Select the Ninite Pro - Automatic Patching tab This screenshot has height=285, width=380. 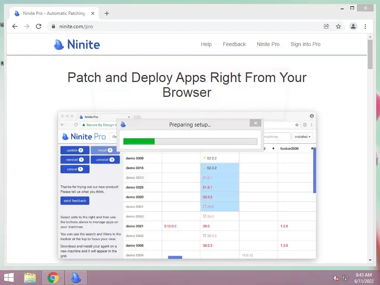point(54,13)
